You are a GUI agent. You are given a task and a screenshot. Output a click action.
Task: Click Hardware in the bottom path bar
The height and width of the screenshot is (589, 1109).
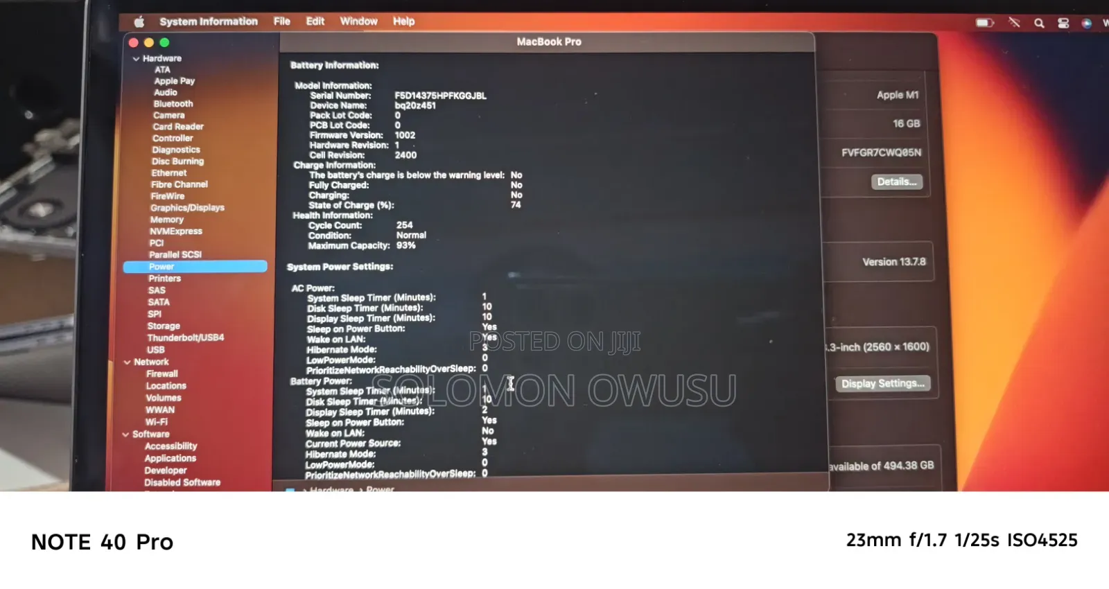pos(332,490)
